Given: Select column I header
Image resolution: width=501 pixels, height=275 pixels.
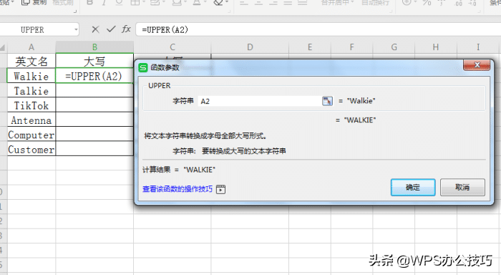Looking at the screenshot, I should 478,47.
